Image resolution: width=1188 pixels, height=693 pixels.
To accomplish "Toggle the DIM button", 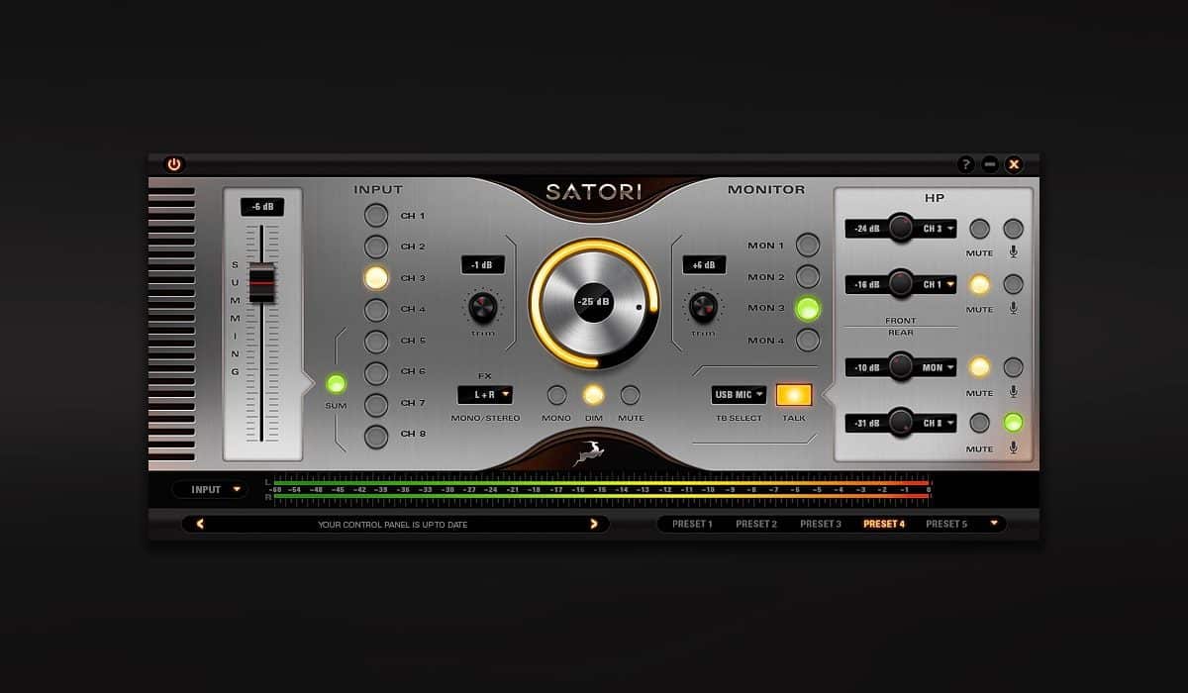I will (x=593, y=395).
